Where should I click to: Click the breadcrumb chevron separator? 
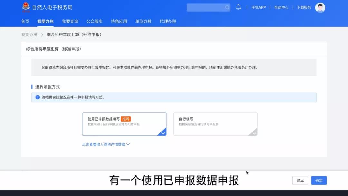tap(42, 35)
